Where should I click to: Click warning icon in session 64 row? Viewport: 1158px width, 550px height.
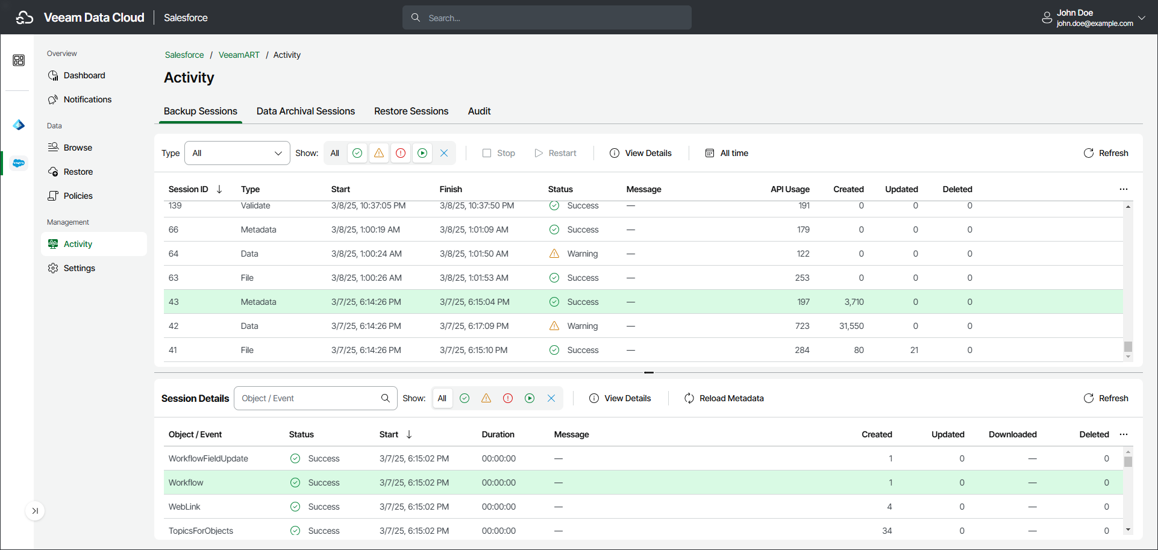point(554,254)
